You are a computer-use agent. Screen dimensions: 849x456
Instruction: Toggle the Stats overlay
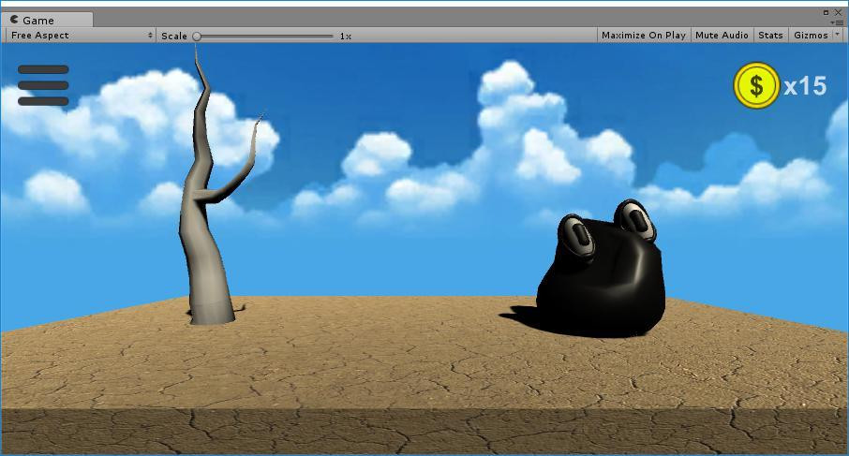point(770,36)
